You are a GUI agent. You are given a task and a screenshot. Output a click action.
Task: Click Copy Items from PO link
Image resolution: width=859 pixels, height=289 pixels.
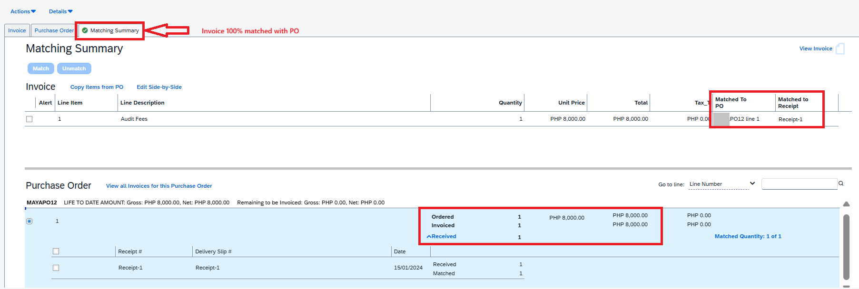click(x=97, y=87)
